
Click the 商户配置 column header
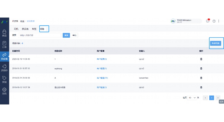point(101,51)
